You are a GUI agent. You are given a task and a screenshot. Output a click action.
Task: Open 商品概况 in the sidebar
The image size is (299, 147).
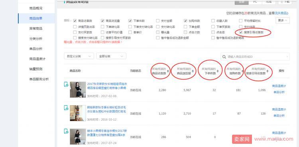(36, 8)
